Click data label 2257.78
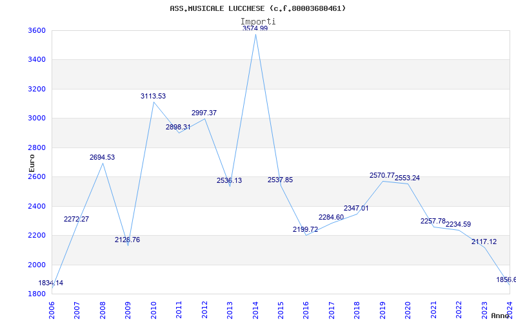The image size is (516, 322). coord(433,221)
